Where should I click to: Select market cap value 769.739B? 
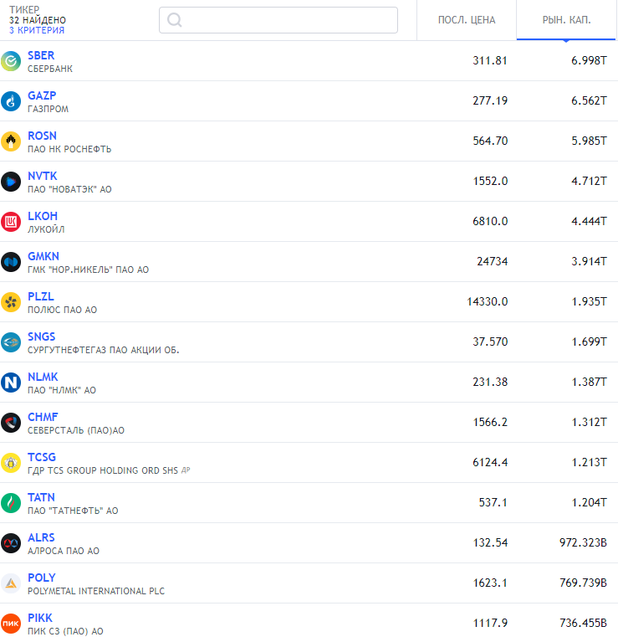coord(583,583)
